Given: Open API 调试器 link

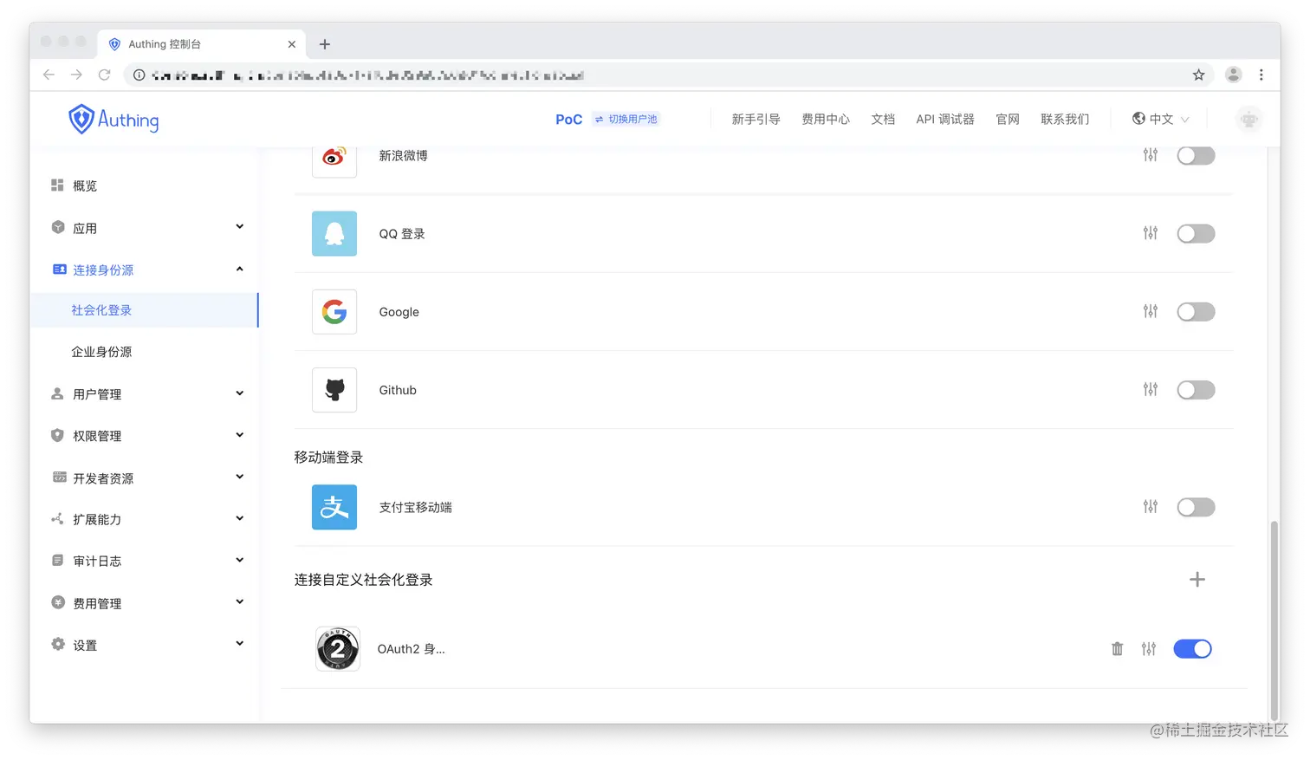Looking at the screenshot, I should [x=945, y=119].
